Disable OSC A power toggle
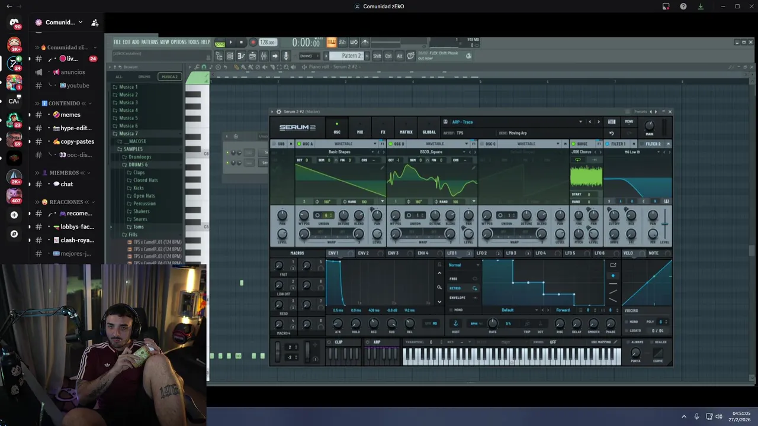 (x=299, y=144)
